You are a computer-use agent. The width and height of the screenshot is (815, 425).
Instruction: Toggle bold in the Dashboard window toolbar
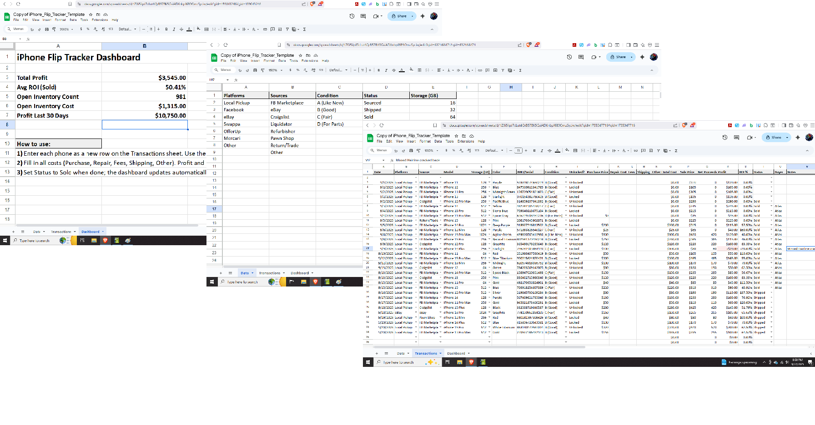(x=166, y=29)
